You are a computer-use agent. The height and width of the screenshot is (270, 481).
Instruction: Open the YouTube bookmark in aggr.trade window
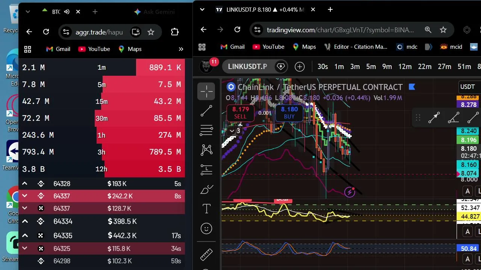point(94,49)
